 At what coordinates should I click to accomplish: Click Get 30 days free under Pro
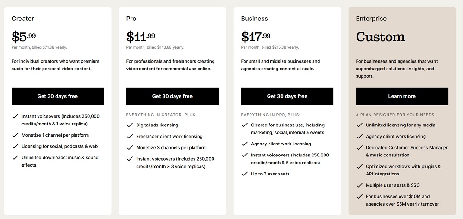click(x=172, y=96)
